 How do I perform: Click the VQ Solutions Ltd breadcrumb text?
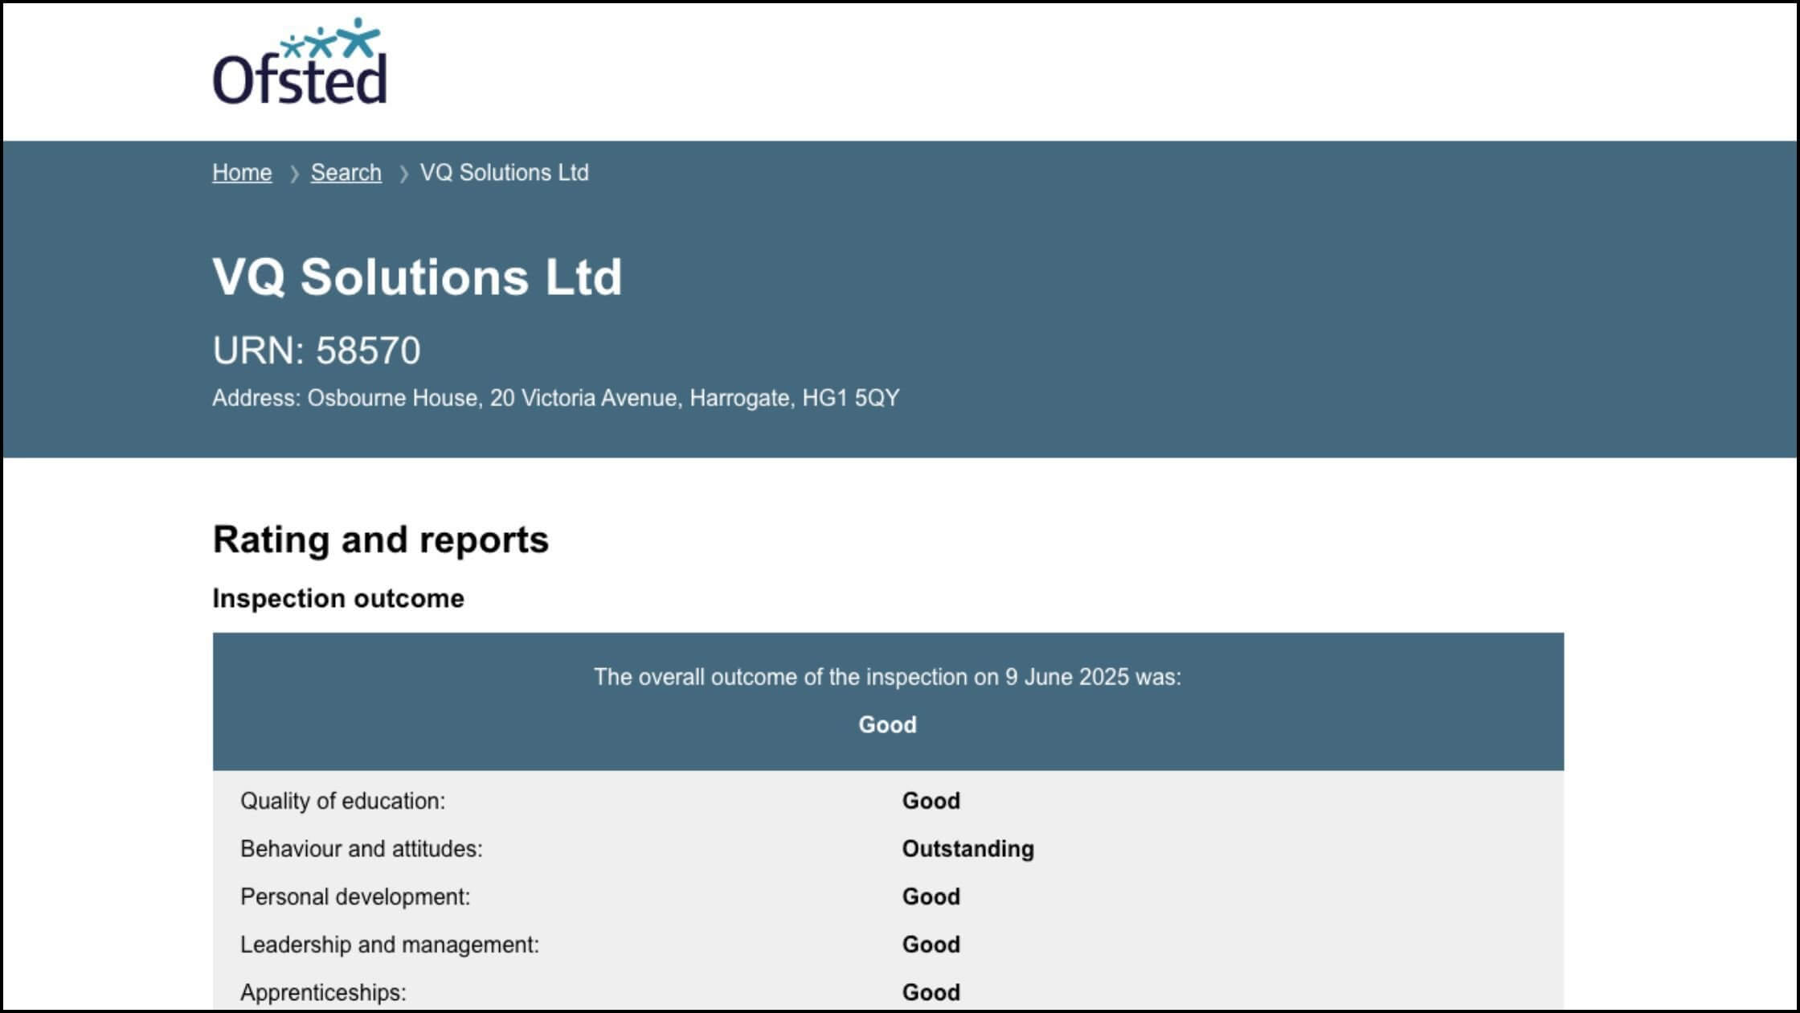[505, 173]
